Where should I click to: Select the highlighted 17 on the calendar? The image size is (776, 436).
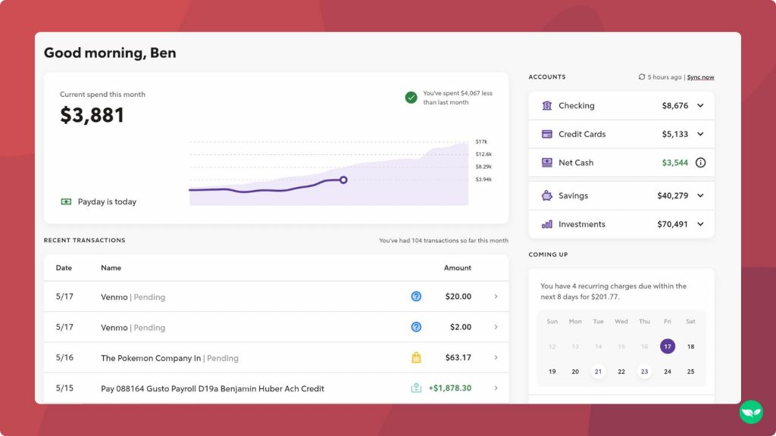[668, 346]
